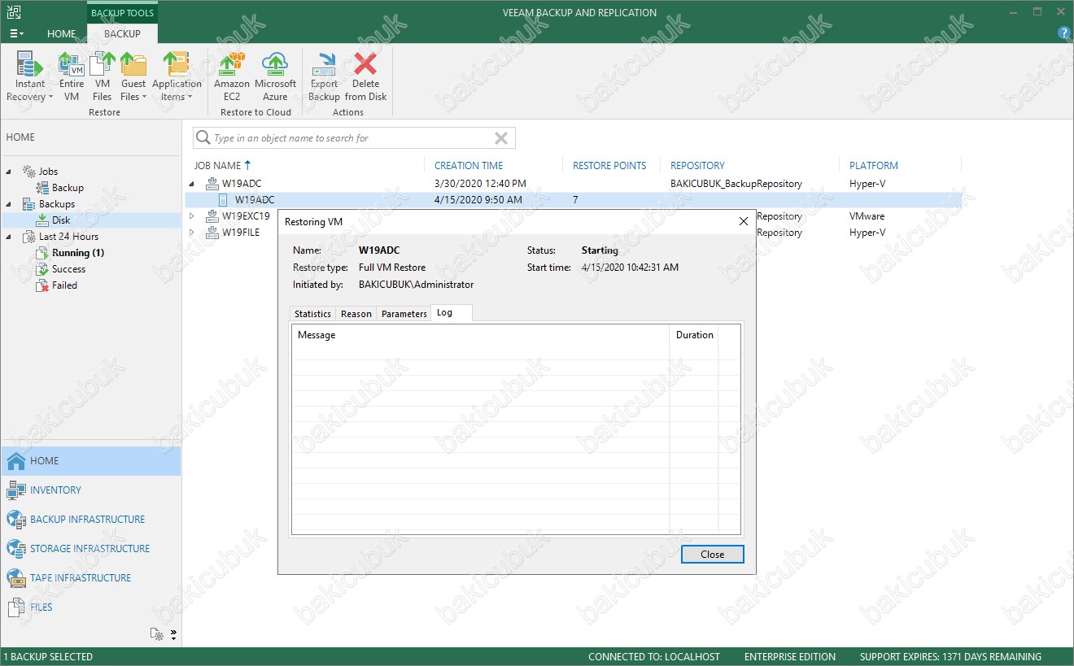Viewport: 1074px width, 666px height.
Task: Click the BAKICUBUK_BackupRepository cell
Action: (736, 184)
